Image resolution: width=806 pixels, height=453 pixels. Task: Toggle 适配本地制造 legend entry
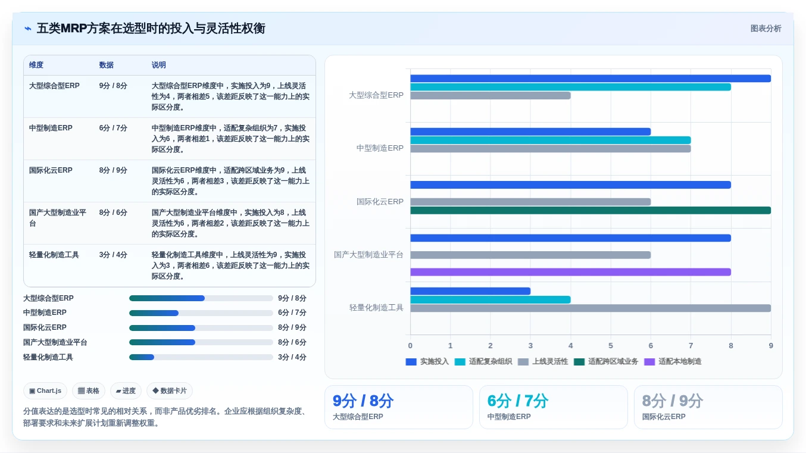point(673,361)
